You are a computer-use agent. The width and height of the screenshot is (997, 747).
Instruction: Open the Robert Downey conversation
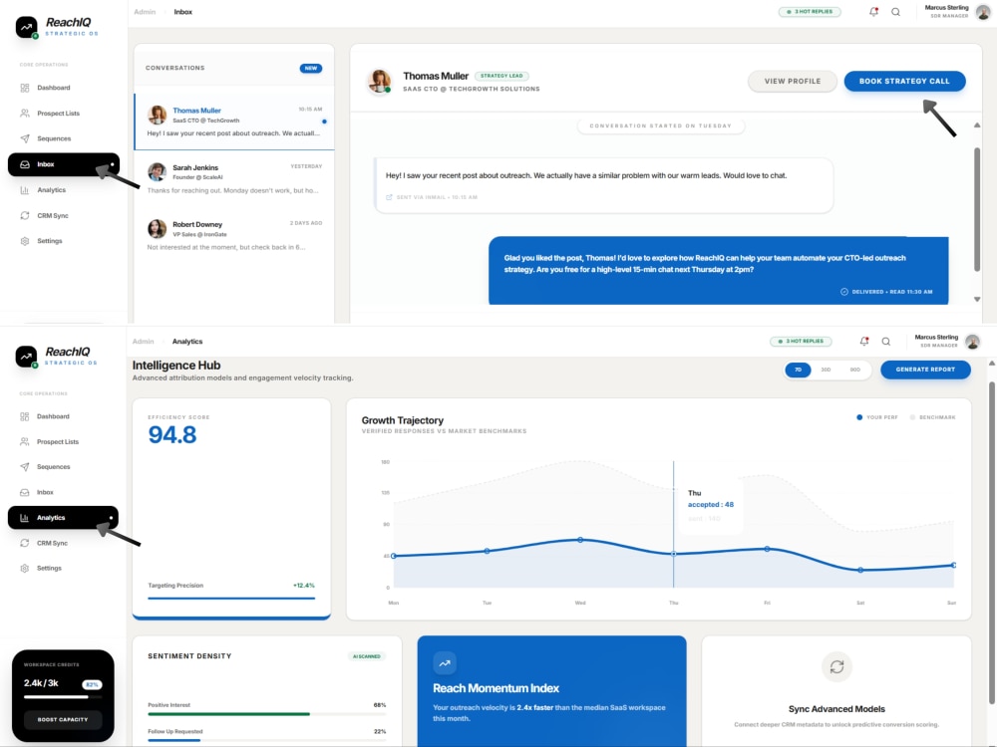pos(234,235)
